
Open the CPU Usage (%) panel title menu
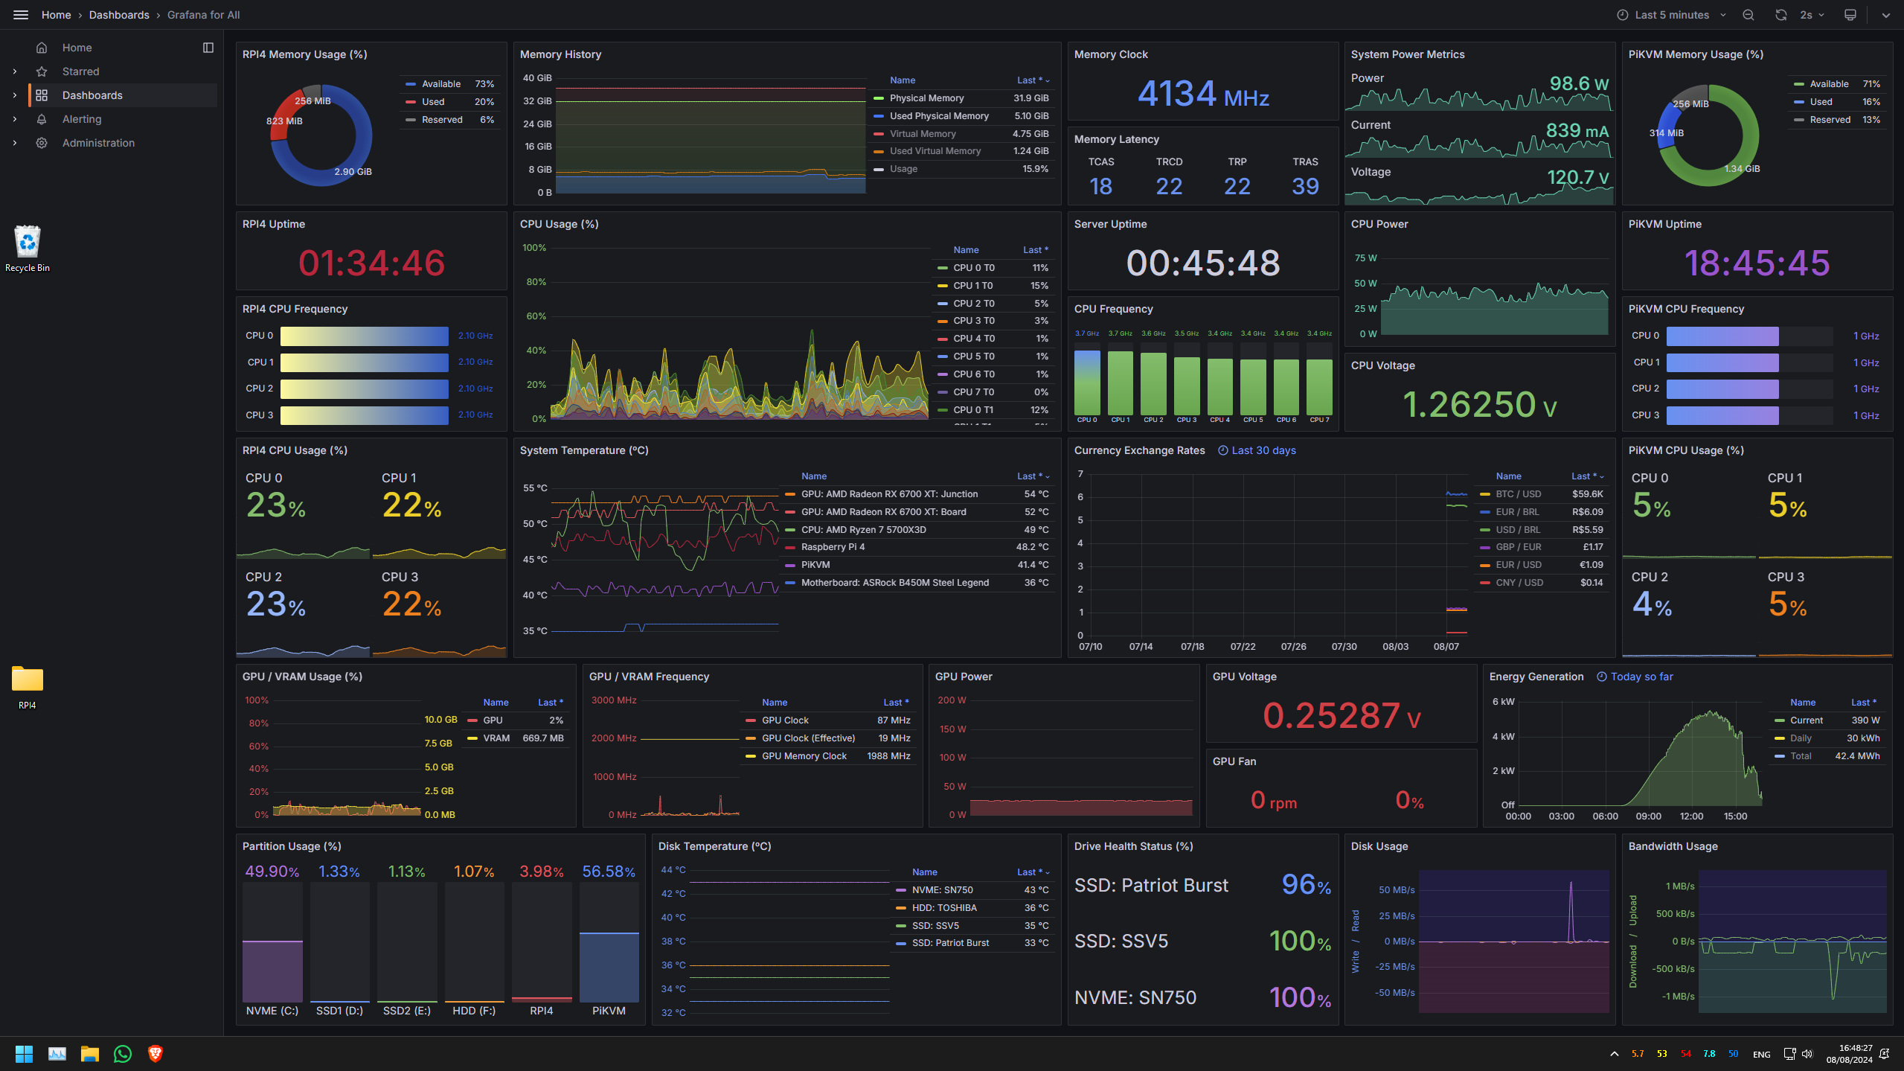pyautogui.click(x=559, y=224)
